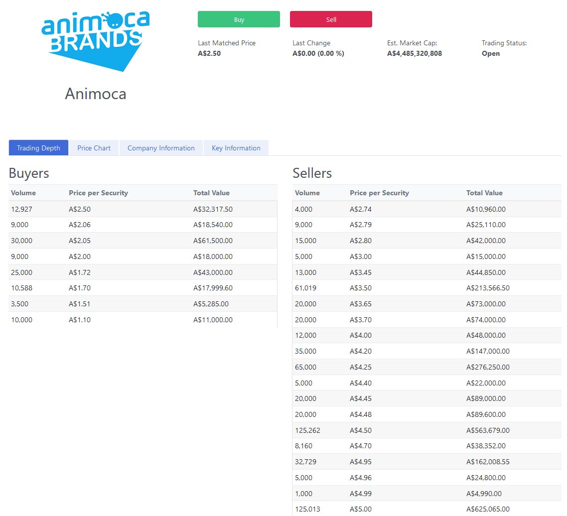Click buyer total value A$5,285.00
The height and width of the screenshot is (516, 567).
(x=211, y=304)
